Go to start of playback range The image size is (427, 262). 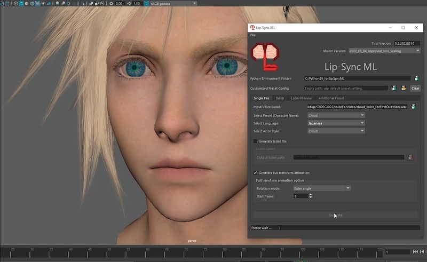tap(415, 252)
